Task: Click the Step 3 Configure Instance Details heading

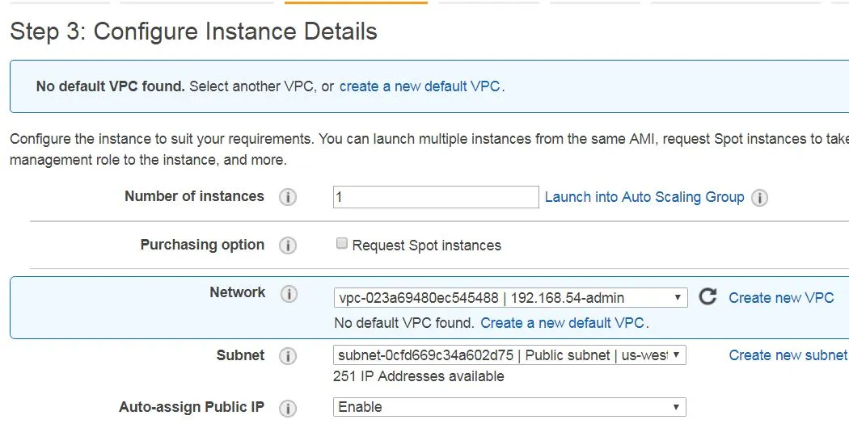Action: point(194,31)
